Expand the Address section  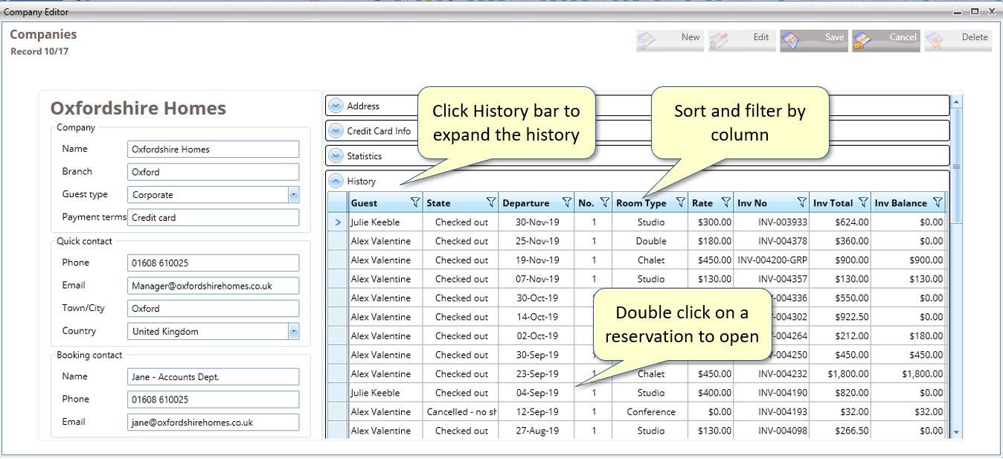[336, 106]
